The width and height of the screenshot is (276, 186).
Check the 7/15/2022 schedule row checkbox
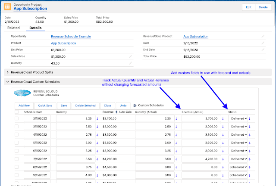(x=16, y=159)
